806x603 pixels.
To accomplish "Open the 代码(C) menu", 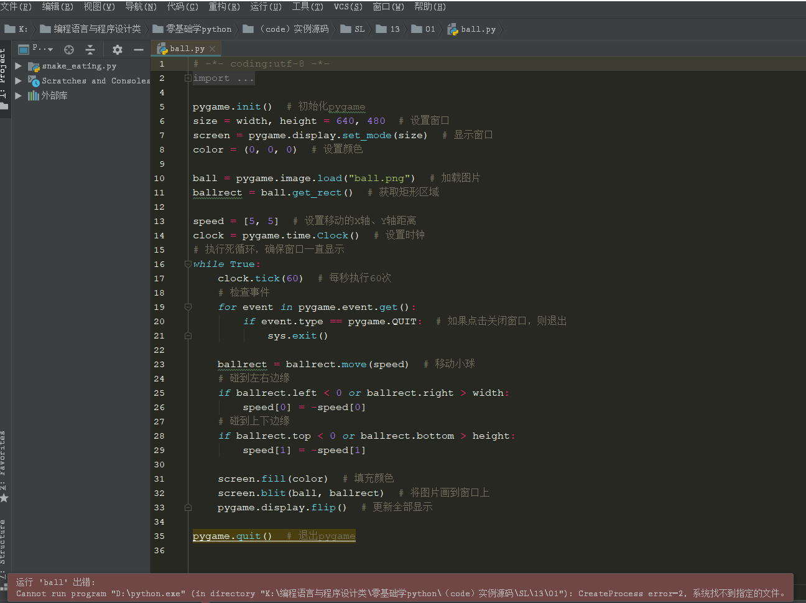I will click(182, 6).
